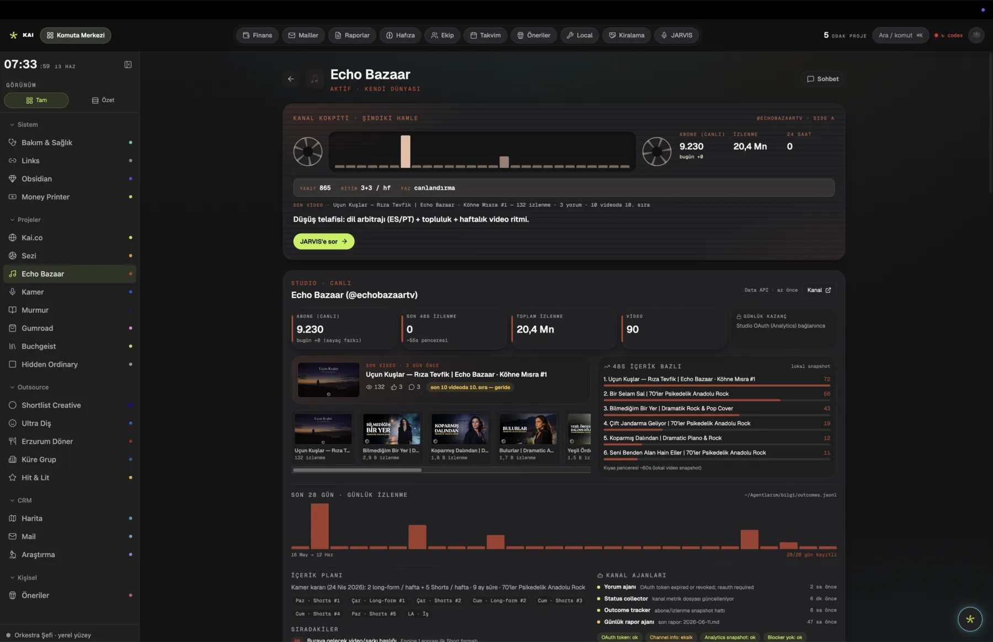Viewport: 993px width, 642px height.
Task: Click the sidebar collapse panel icon
Action: pyautogui.click(x=128, y=65)
